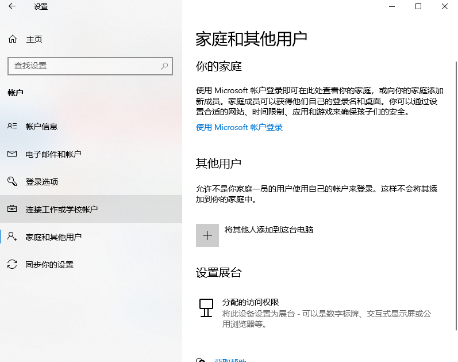The image size is (458, 362).
Task: Click the magnifier icon in search box
Action: click(x=164, y=66)
